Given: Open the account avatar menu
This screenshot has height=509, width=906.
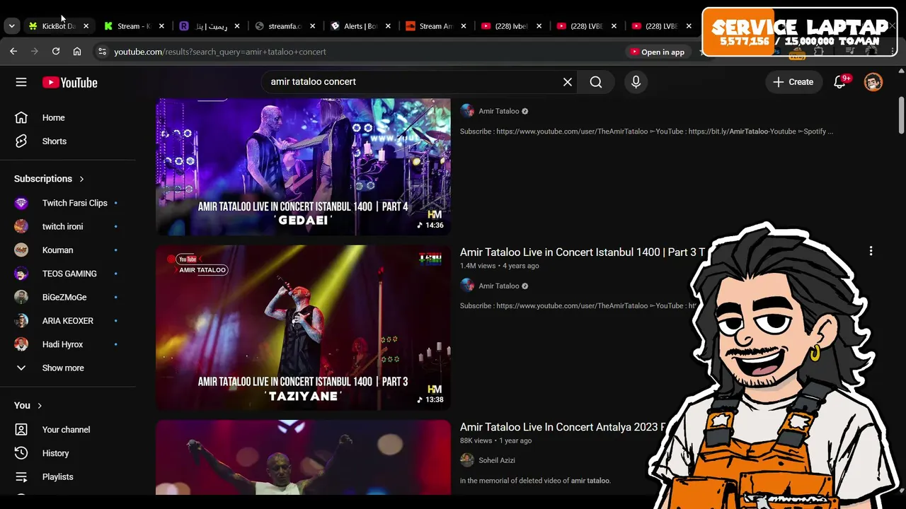Looking at the screenshot, I should tap(873, 82).
